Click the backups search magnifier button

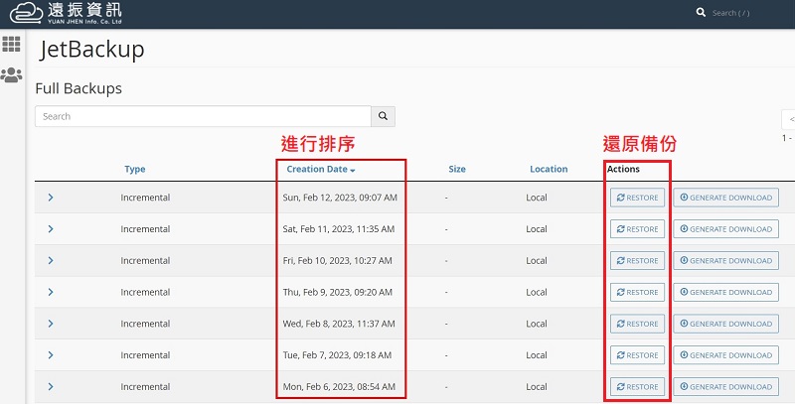(x=383, y=116)
